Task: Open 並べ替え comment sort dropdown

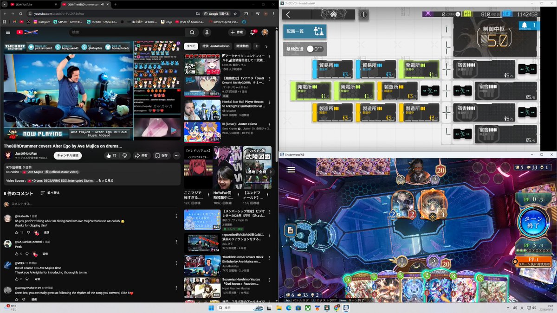Action: pyautogui.click(x=50, y=193)
